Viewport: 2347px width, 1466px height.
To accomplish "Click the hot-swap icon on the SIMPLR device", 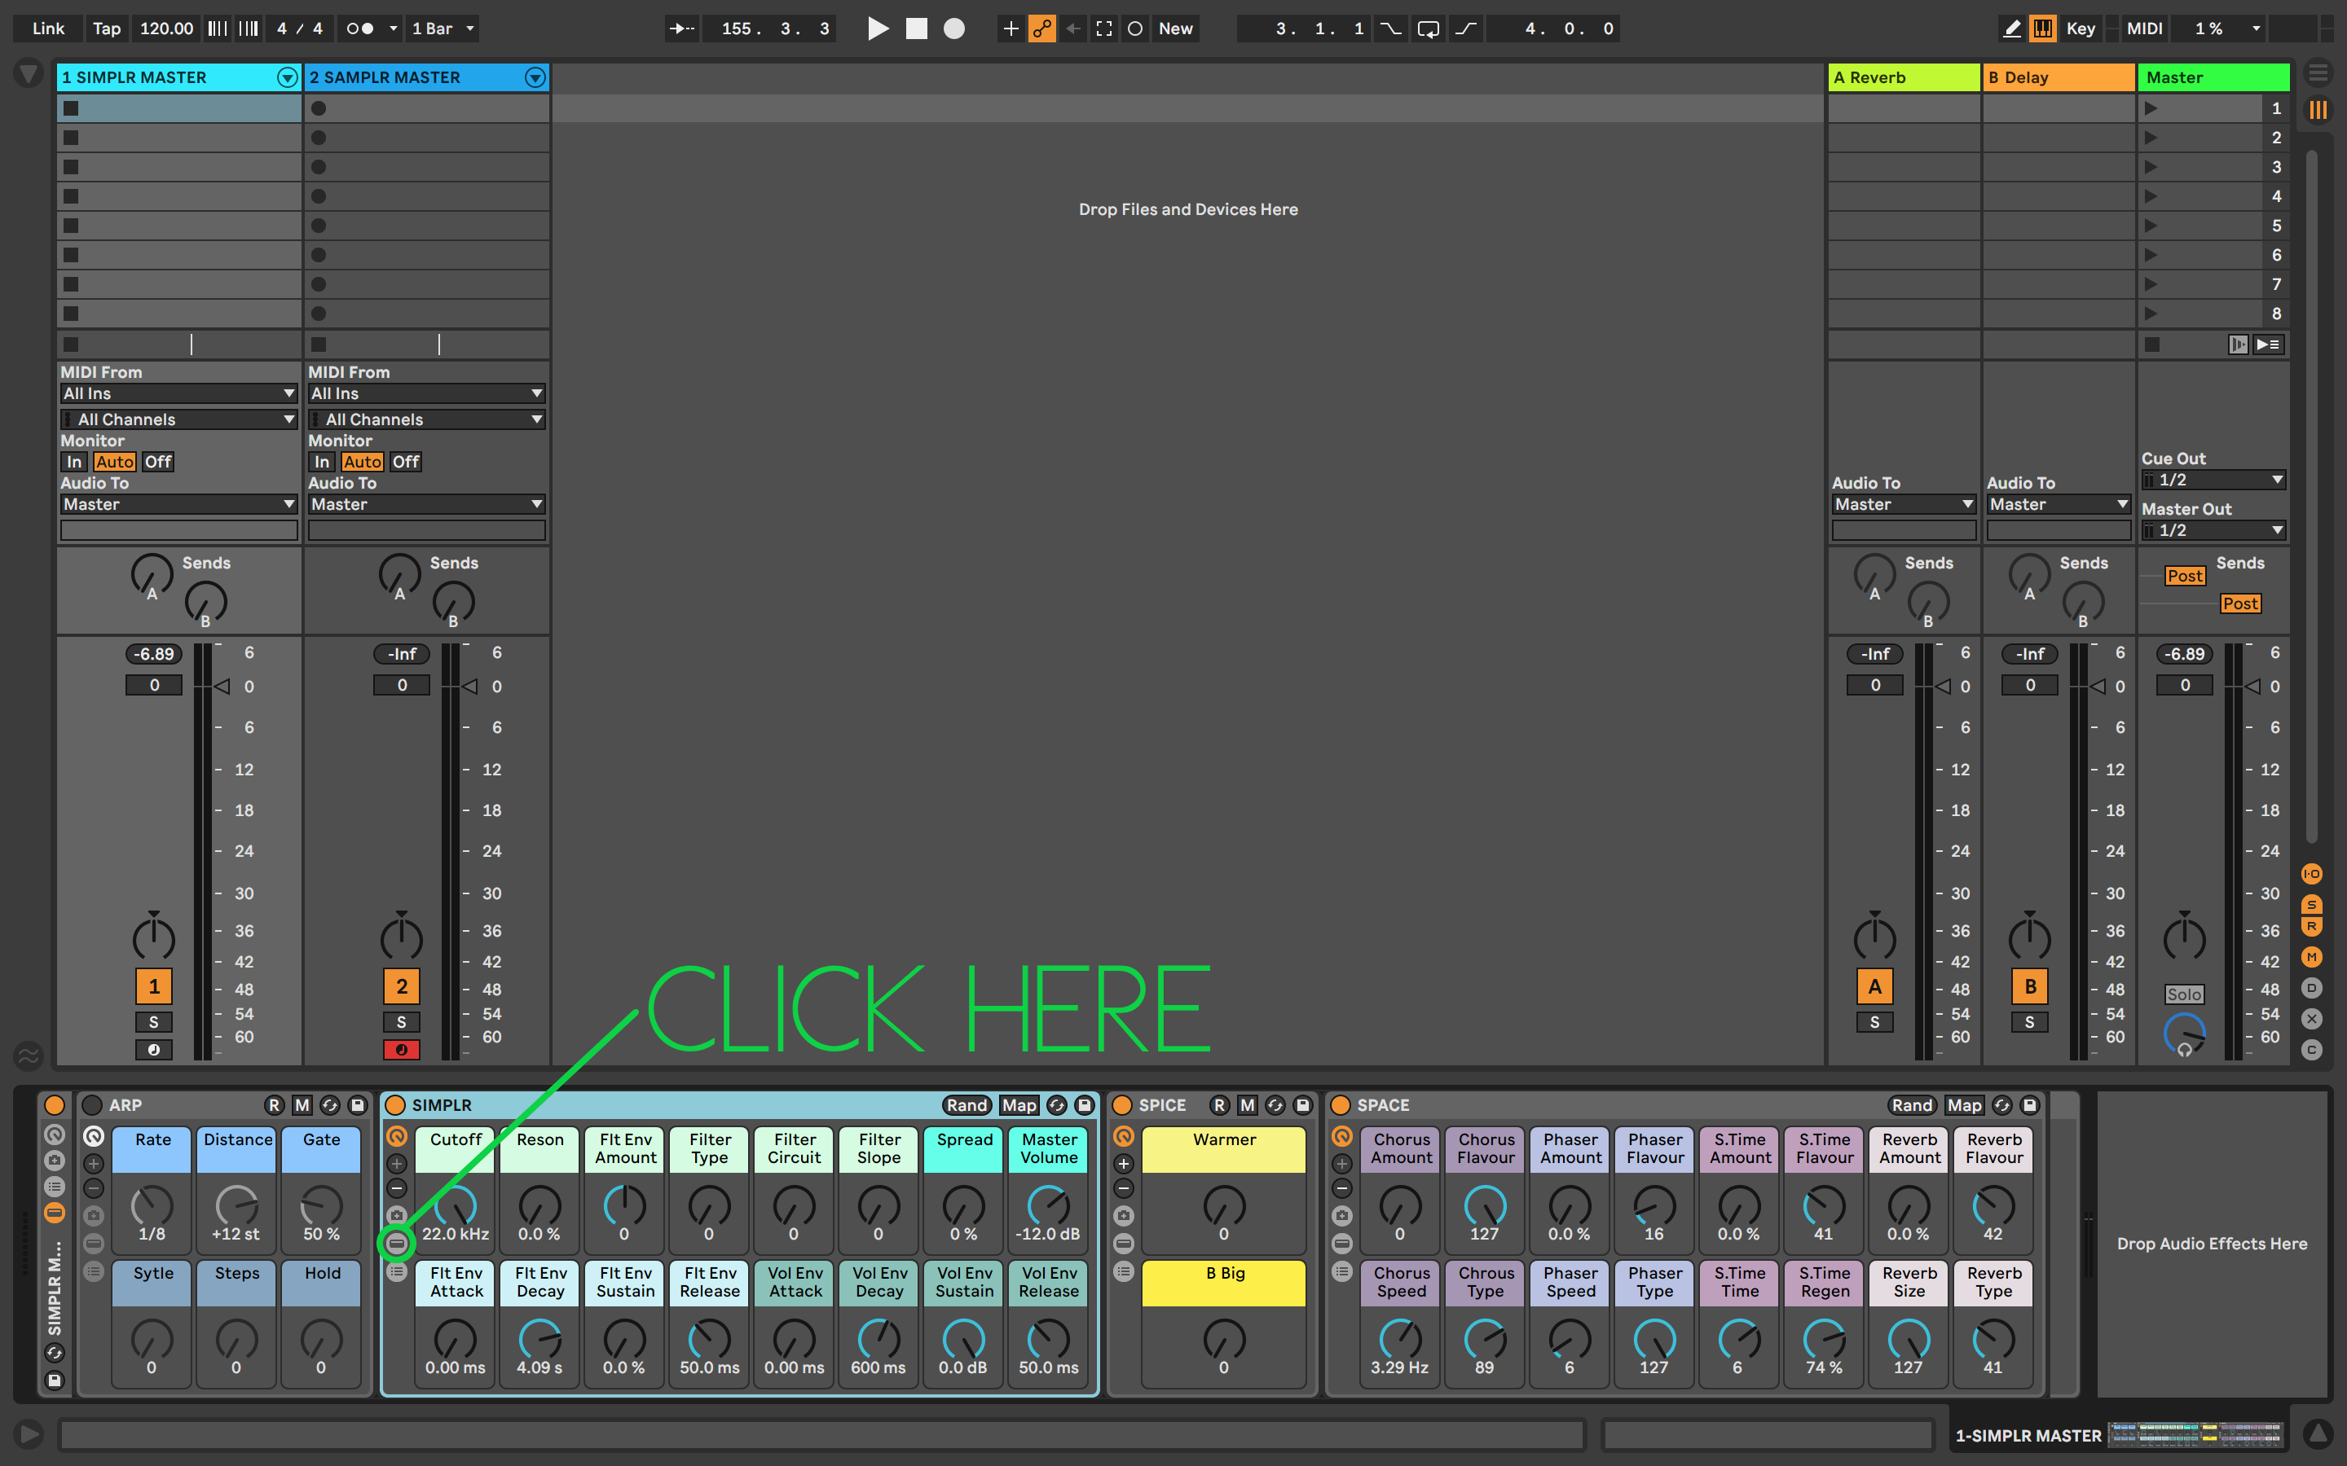I will coord(1055,1105).
